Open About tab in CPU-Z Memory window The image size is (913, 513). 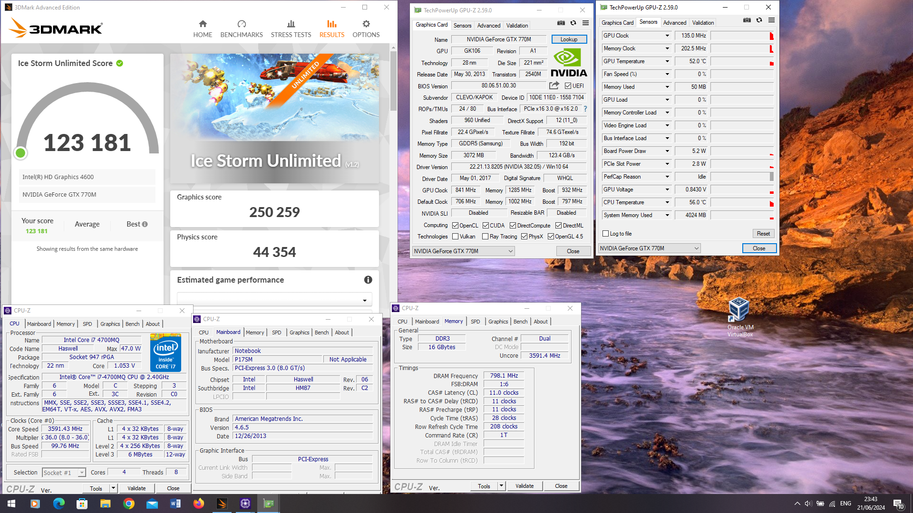tap(540, 322)
